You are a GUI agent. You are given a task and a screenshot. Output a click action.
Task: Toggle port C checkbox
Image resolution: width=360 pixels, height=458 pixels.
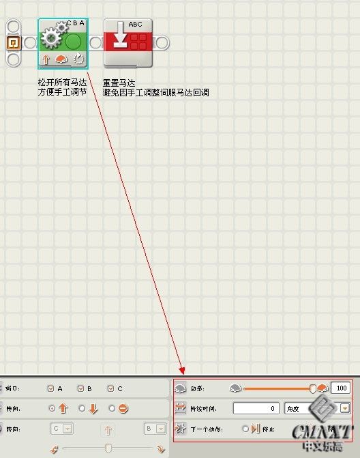(110, 388)
